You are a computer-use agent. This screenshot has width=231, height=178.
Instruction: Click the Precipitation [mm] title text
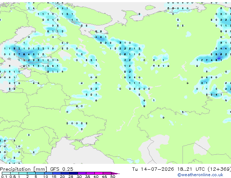[24, 169]
